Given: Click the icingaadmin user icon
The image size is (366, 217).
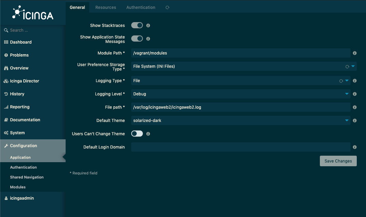Looking at the screenshot, I should pyautogui.click(x=6, y=198).
